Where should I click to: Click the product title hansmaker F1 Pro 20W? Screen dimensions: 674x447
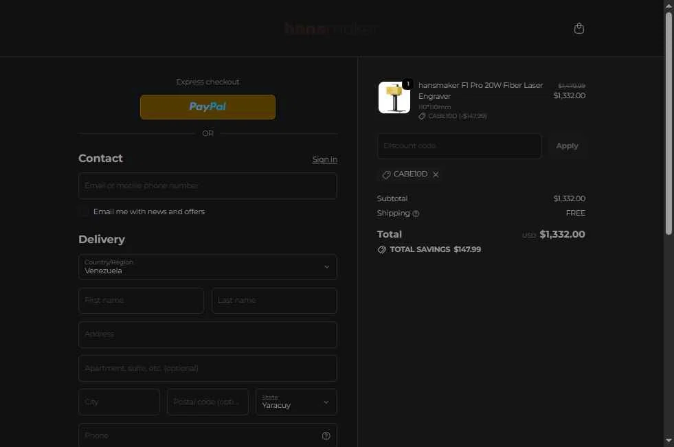point(480,91)
